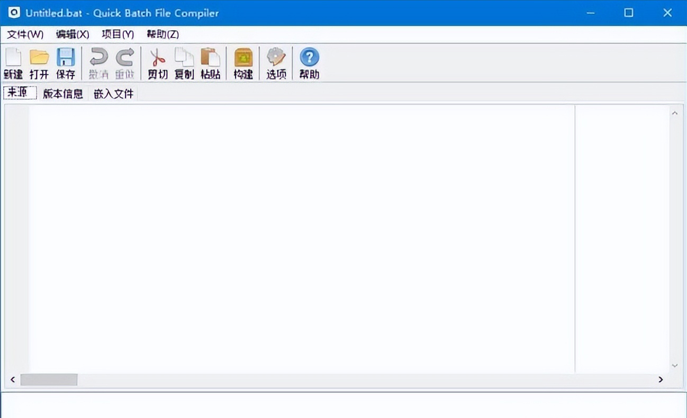Open the 文件(W) menu
Viewport: 687px width, 418px height.
pyautogui.click(x=23, y=34)
